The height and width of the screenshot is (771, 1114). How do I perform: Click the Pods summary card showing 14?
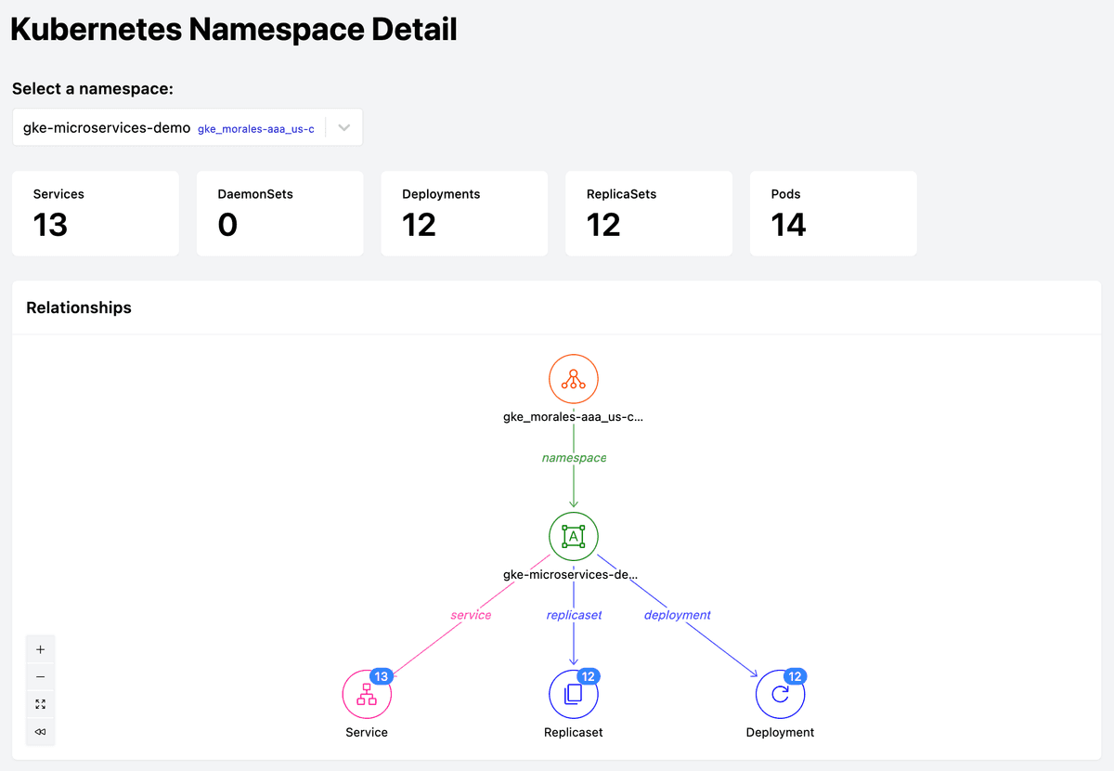point(833,213)
